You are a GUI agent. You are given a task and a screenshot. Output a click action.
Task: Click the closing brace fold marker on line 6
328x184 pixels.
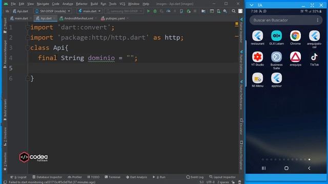coord(28,78)
